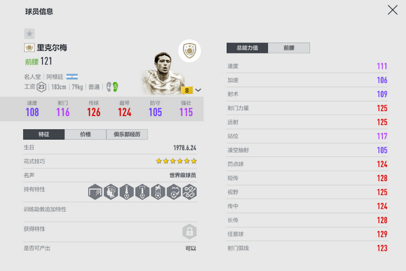The image size is (406, 271).
Task: Select the 特征 tab
Action: click(x=43, y=134)
